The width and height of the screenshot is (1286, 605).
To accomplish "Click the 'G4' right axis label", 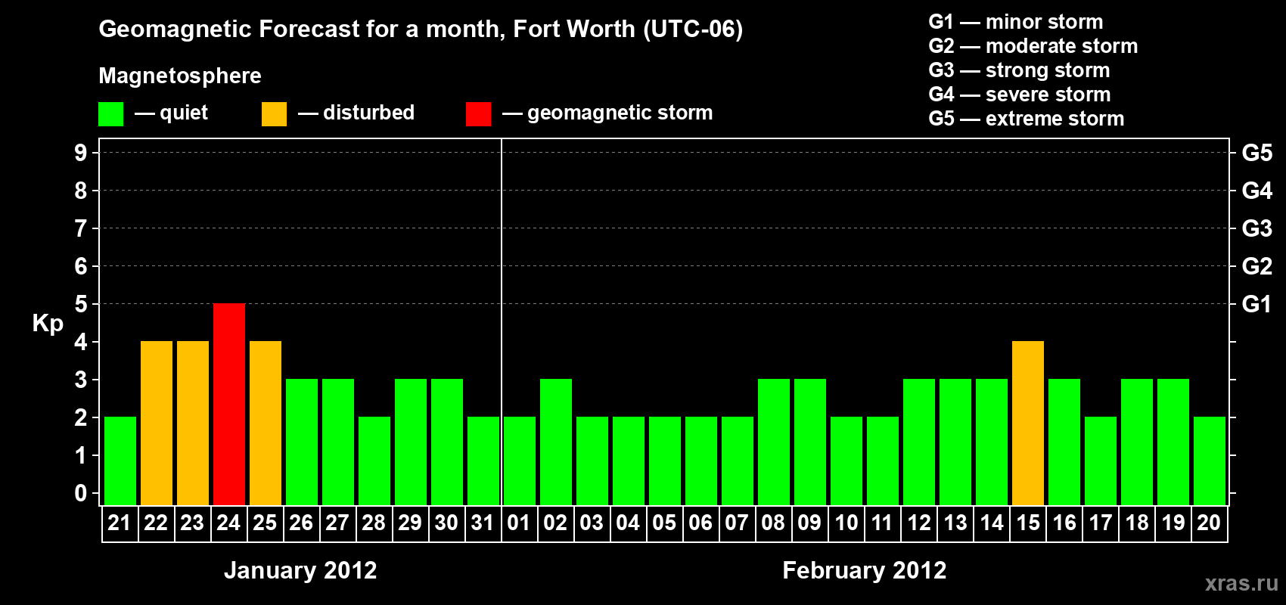I will [x=1257, y=191].
